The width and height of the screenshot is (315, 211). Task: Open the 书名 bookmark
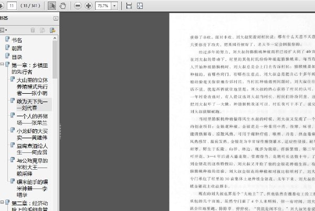click(x=17, y=40)
